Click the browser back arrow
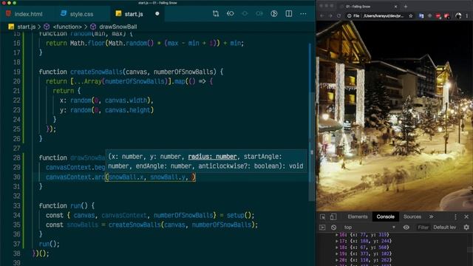 [321, 16]
